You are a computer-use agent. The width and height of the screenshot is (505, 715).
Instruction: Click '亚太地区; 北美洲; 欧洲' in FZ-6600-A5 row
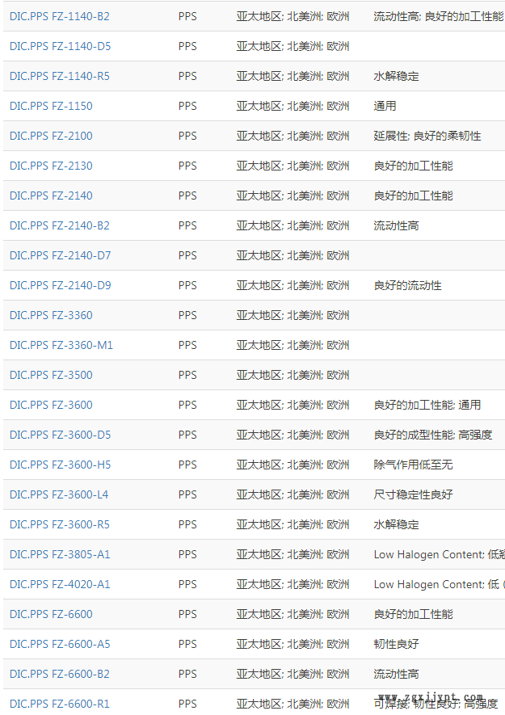[x=292, y=644]
